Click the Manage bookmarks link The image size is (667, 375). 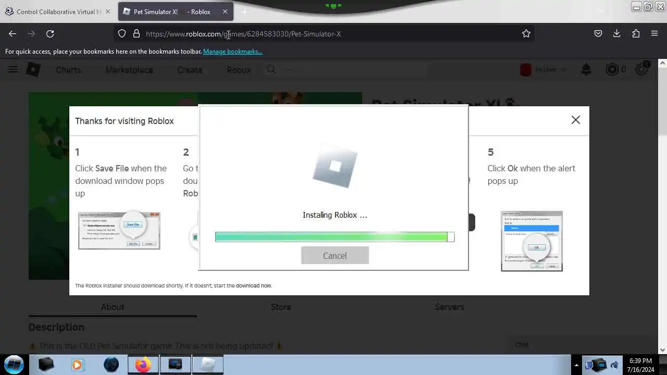(232, 52)
